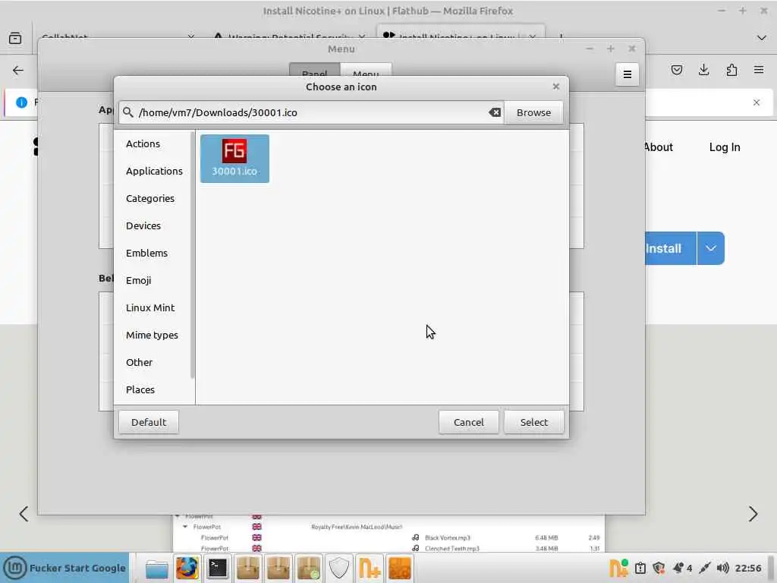Open Firefox from the taskbar
The height and width of the screenshot is (583, 777).
point(187,568)
